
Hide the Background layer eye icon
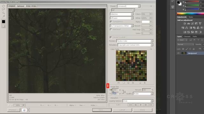pyautogui.click(x=178, y=53)
